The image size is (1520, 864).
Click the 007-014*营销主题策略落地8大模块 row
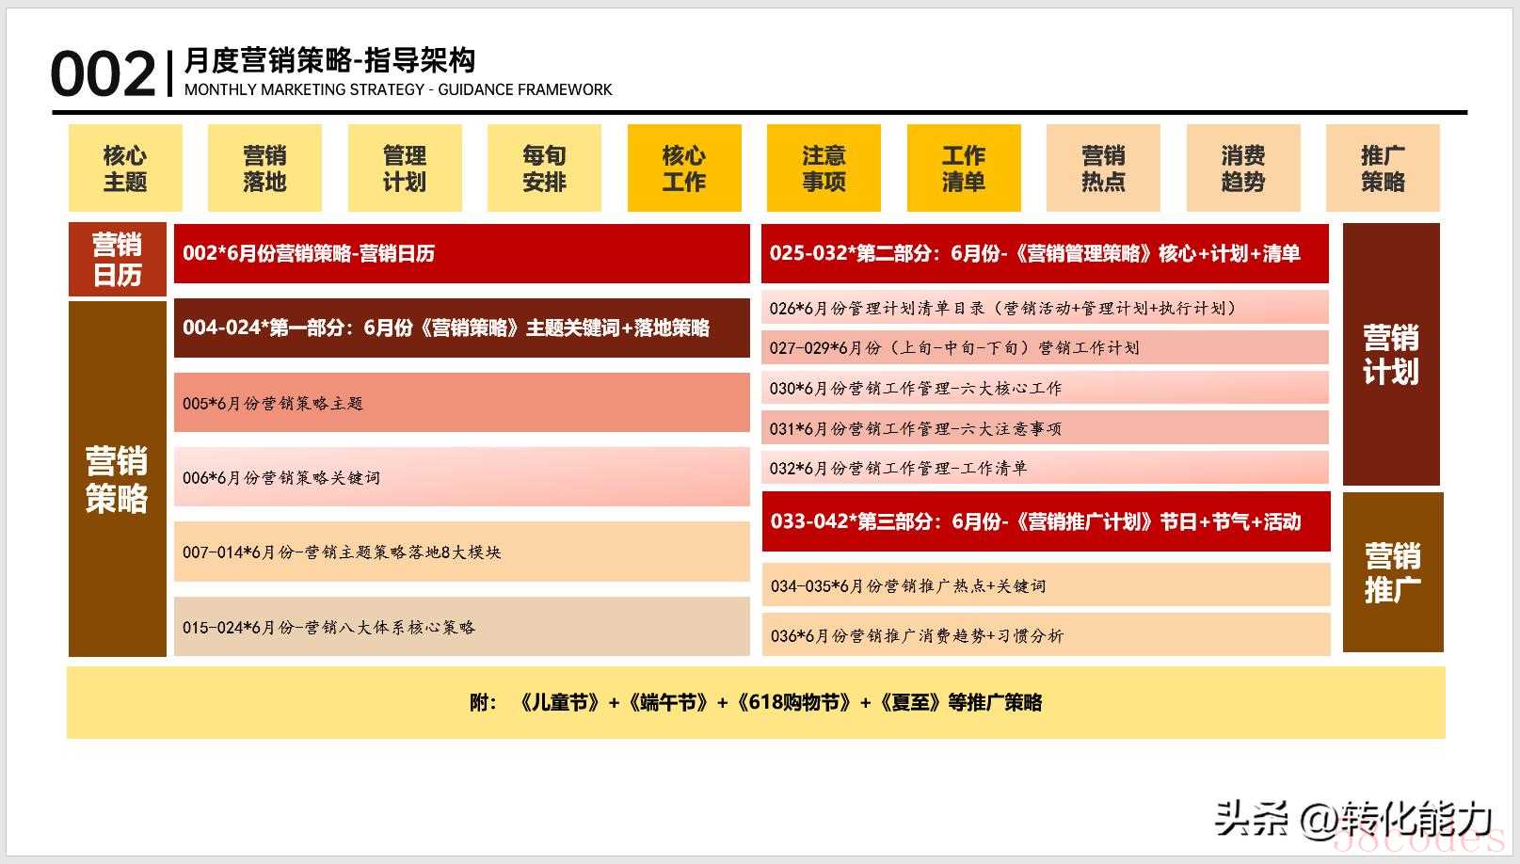[x=462, y=552]
